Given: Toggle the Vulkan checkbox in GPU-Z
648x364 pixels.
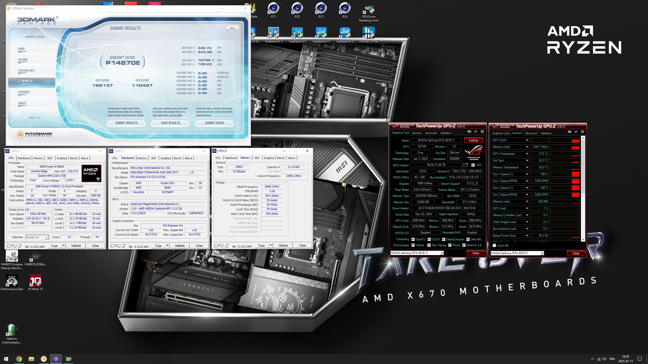Looking at the screenshot, I should click(413, 245).
